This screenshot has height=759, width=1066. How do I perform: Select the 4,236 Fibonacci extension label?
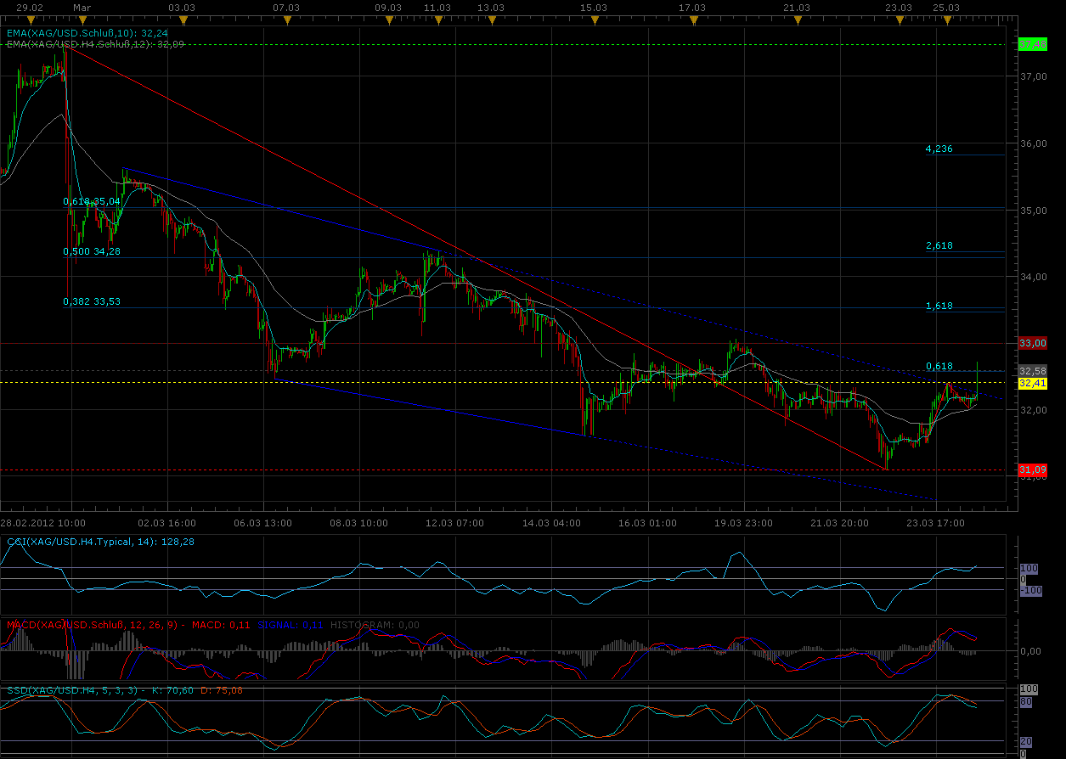pos(939,149)
